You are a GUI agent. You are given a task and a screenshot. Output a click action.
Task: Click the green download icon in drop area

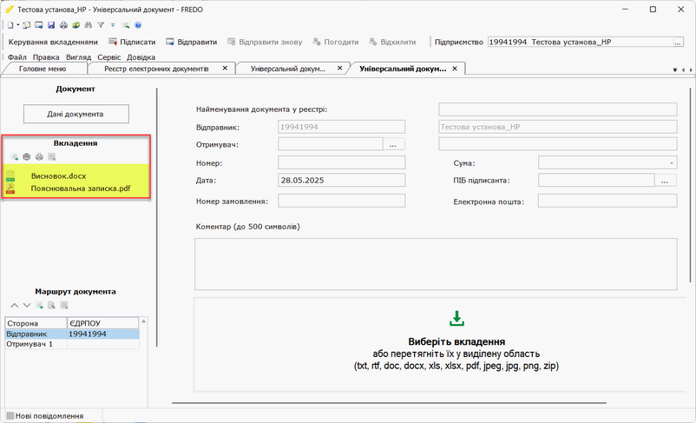point(456,318)
